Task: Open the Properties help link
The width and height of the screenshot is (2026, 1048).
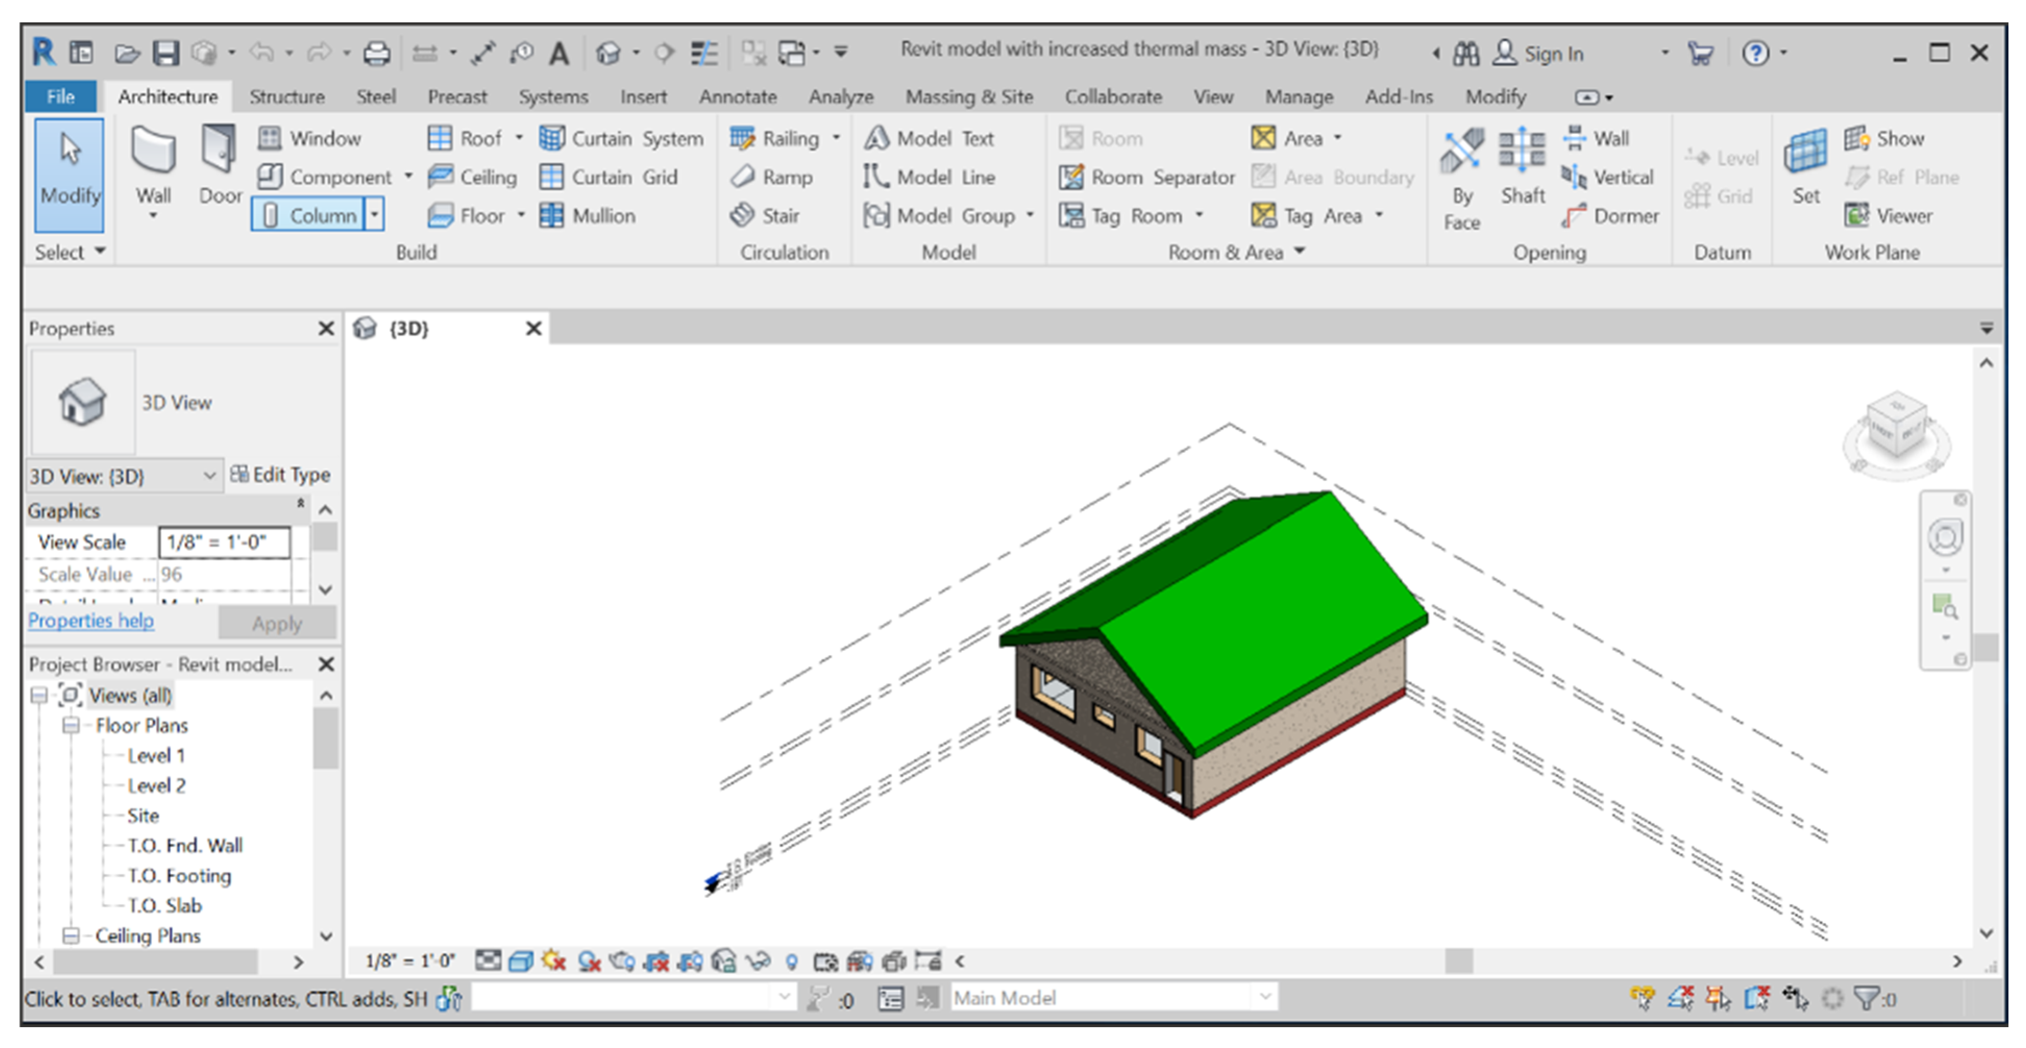Action: click(91, 620)
